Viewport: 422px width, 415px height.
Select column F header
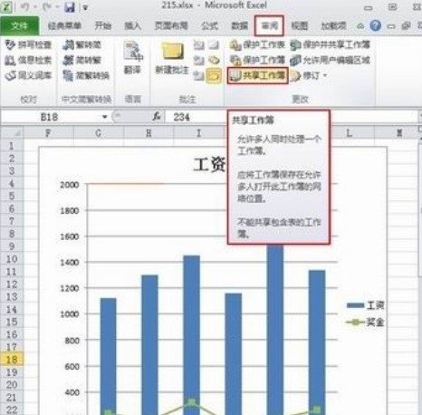48,133
